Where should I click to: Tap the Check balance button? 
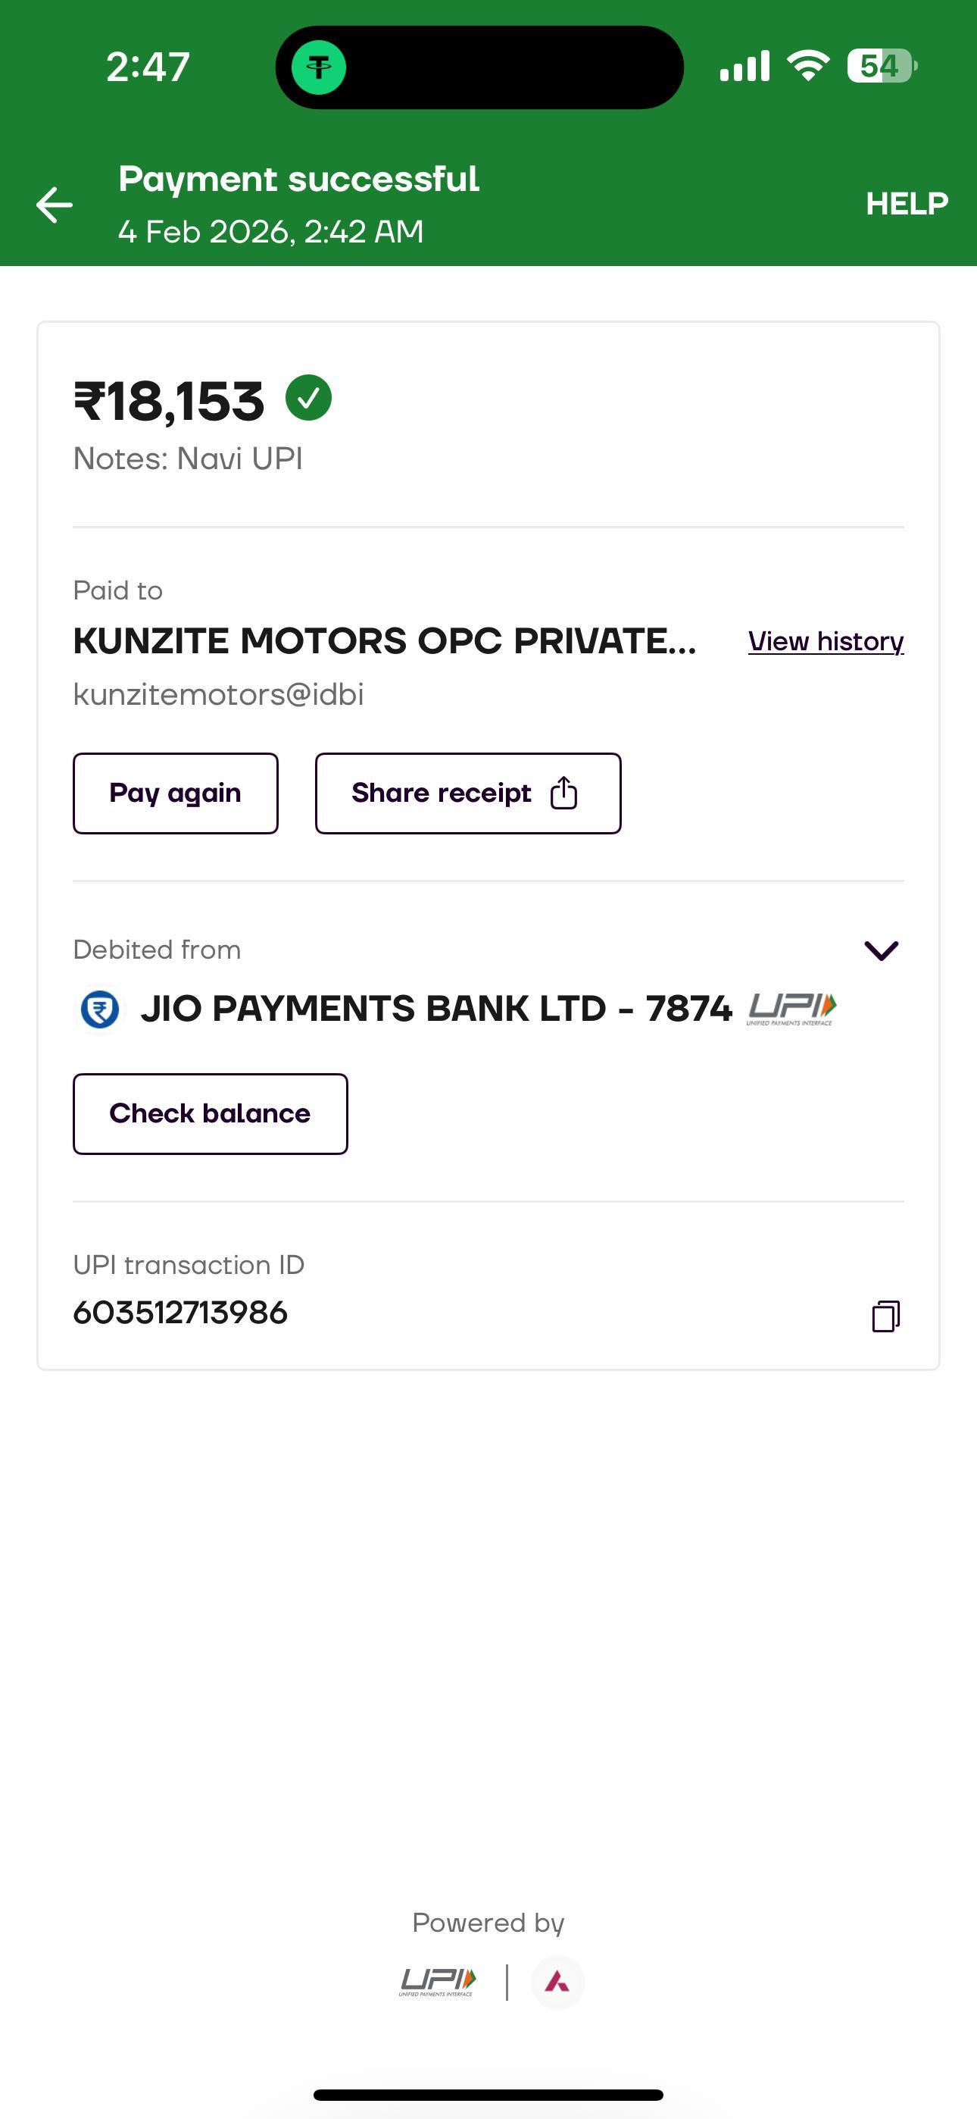[211, 1114]
